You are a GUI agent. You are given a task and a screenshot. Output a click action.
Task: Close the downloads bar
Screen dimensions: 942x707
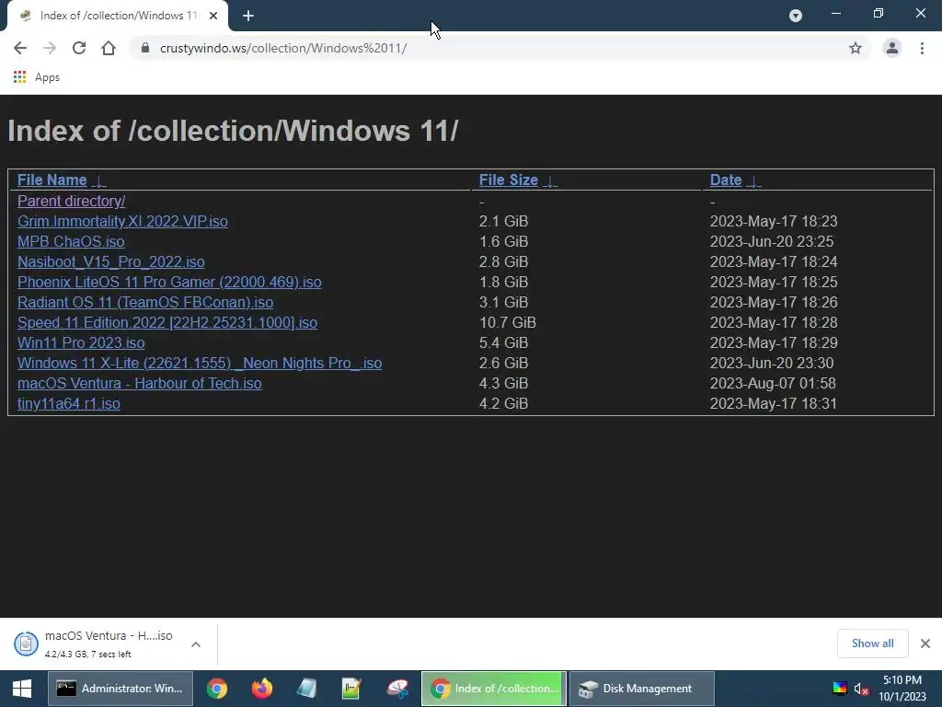pyautogui.click(x=925, y=643)
